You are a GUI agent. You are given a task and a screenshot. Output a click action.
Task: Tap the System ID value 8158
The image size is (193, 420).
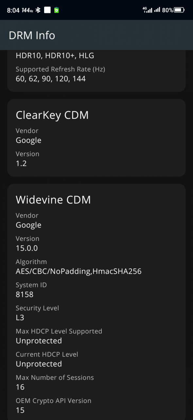[25, 294]
